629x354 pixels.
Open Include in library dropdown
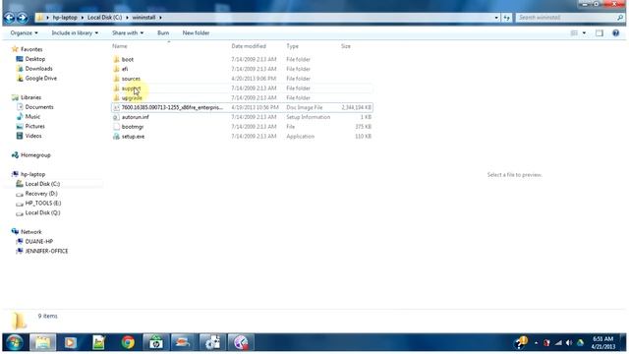click(75, 32)
